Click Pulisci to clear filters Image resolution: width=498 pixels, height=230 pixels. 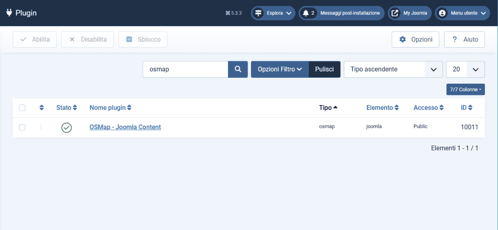(x=324, y=69)
